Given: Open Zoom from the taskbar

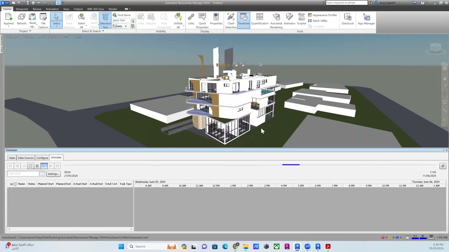Looking at the screenshot, I should pos(307,246).
